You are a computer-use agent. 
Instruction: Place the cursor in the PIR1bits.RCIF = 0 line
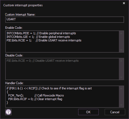(35, 99)
